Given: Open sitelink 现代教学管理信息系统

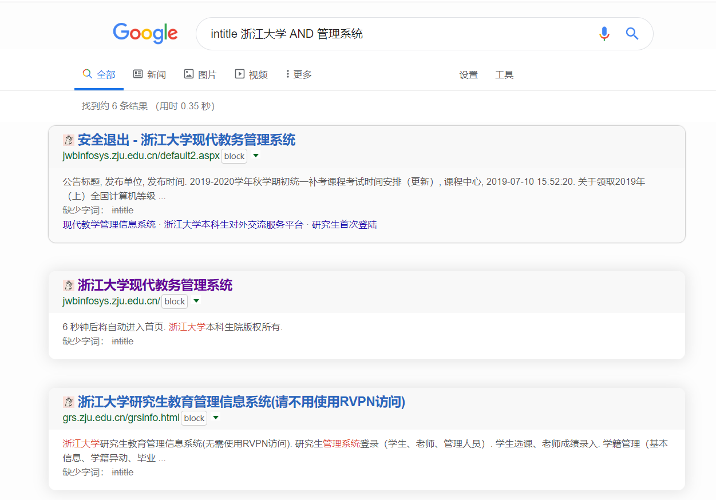Looking at the screenshot, I should pyautogui.click(x=109, y=225).
